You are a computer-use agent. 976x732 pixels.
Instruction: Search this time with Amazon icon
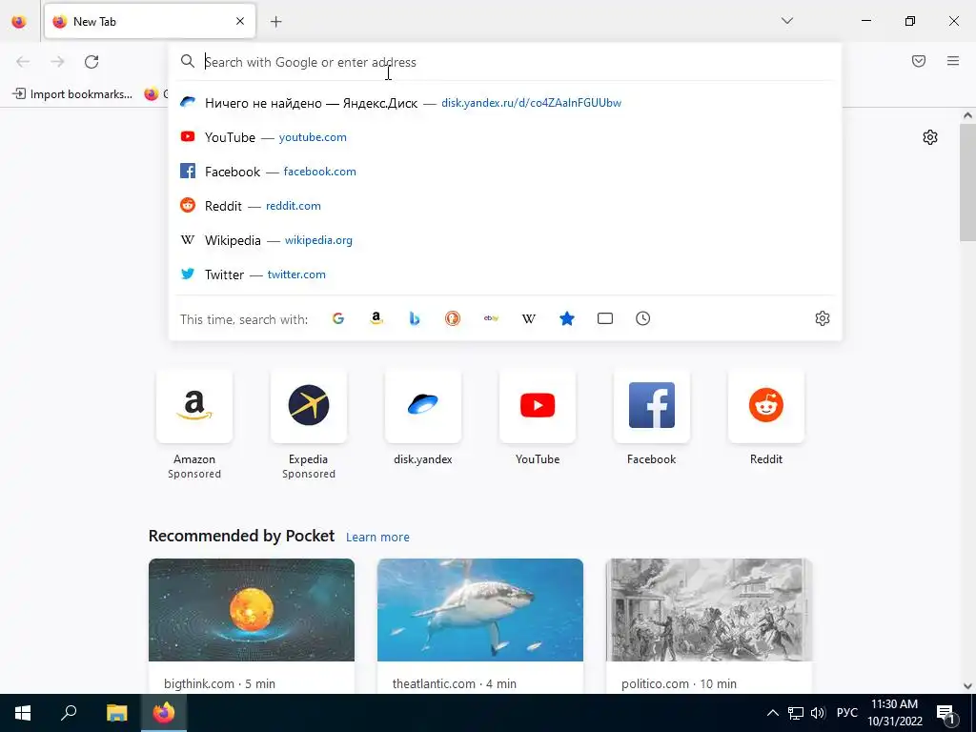click(x=376, y=318)
